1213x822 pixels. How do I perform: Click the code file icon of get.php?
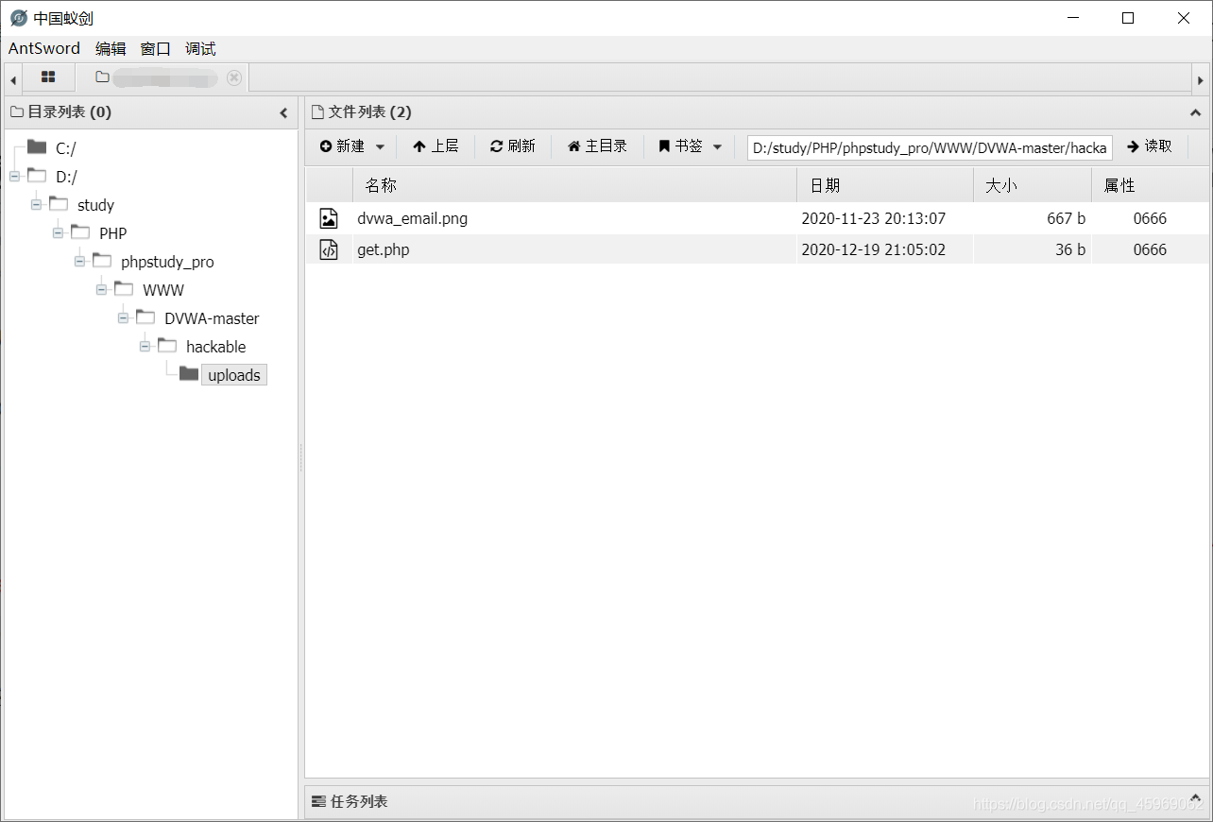pyautogui.click(x=328, y=249)
